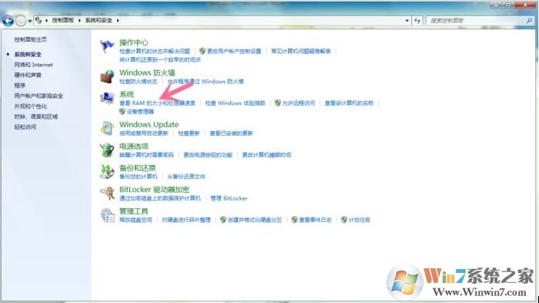Open the 系统 computer icon
The height and width of the screenshot is (303, 539).
tap(107, 98)
